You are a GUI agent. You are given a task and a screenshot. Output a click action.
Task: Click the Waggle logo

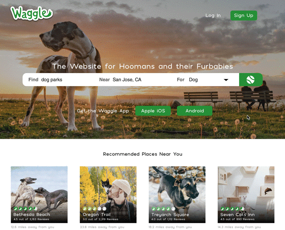pyautogui.click(x=31, y=13)
